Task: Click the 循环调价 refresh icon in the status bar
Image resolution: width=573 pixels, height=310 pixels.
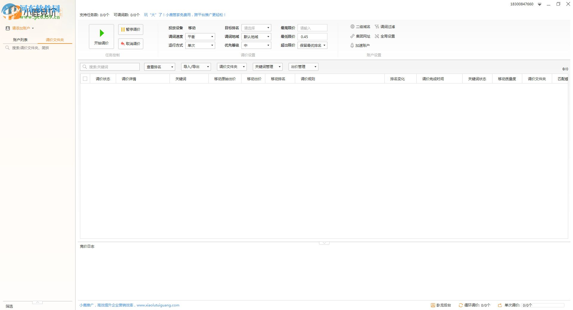Action: tap(460, 305)
